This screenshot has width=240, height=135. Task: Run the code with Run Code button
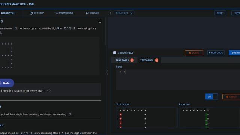point(216,52)
